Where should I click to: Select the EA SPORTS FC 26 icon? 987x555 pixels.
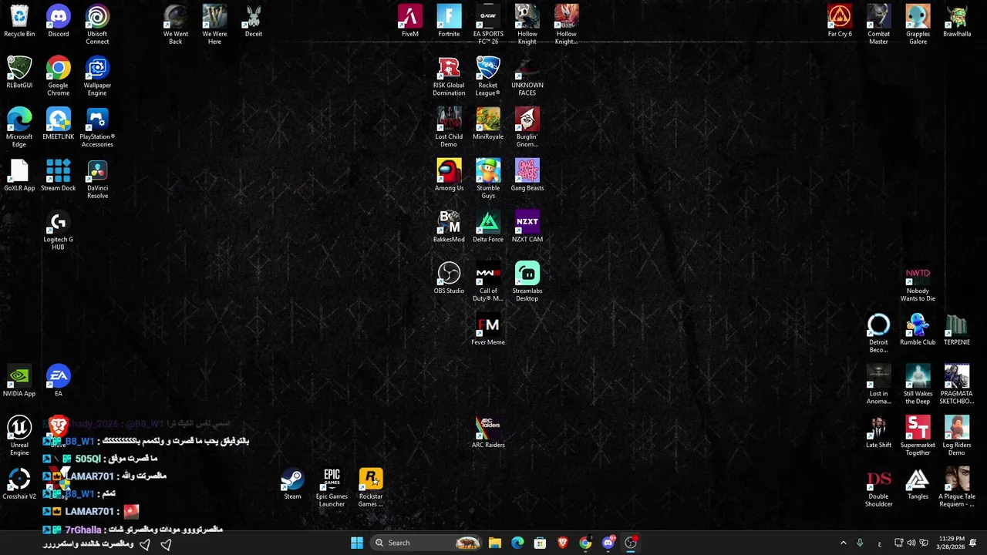tap(488, 25)
